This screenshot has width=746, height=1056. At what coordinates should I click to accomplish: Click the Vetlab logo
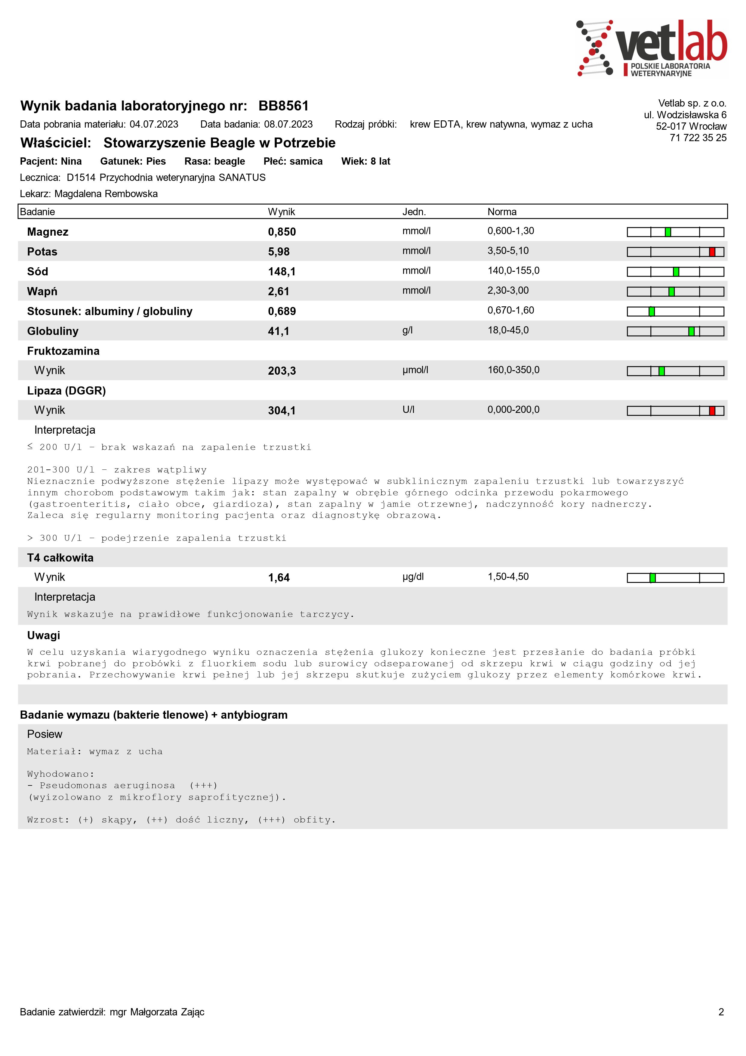tap(651, 48)
